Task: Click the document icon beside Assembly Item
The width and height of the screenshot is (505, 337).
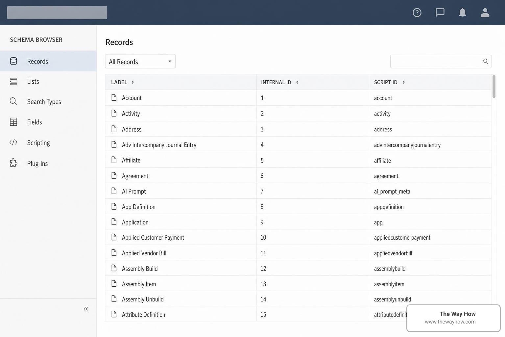Action: pos(114,283)
